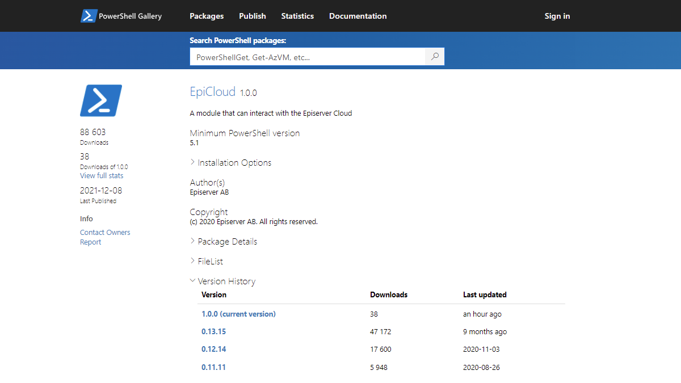Go to the Publish page

pos(253,16)
